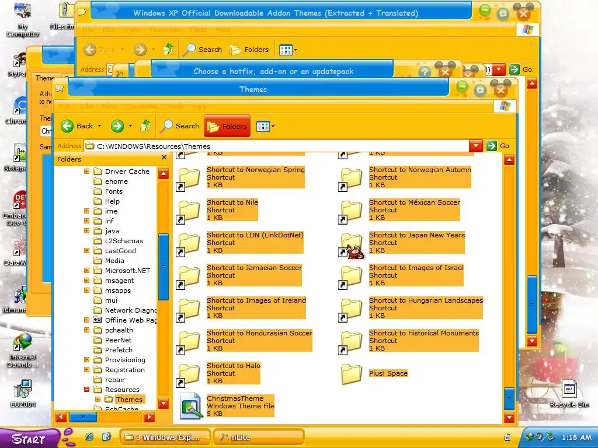Expand the ime folder node
Screen dimensions: 598x448
86,211
